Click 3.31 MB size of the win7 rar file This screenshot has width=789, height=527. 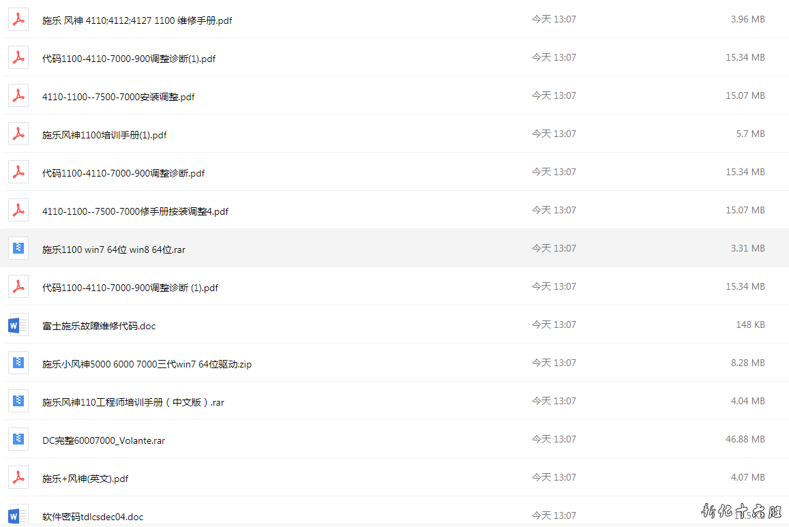coord(747,248)
